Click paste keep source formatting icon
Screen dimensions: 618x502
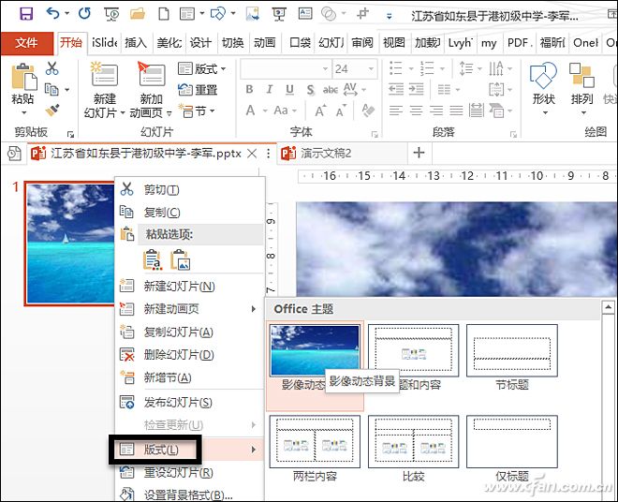(x=153, y=259)
